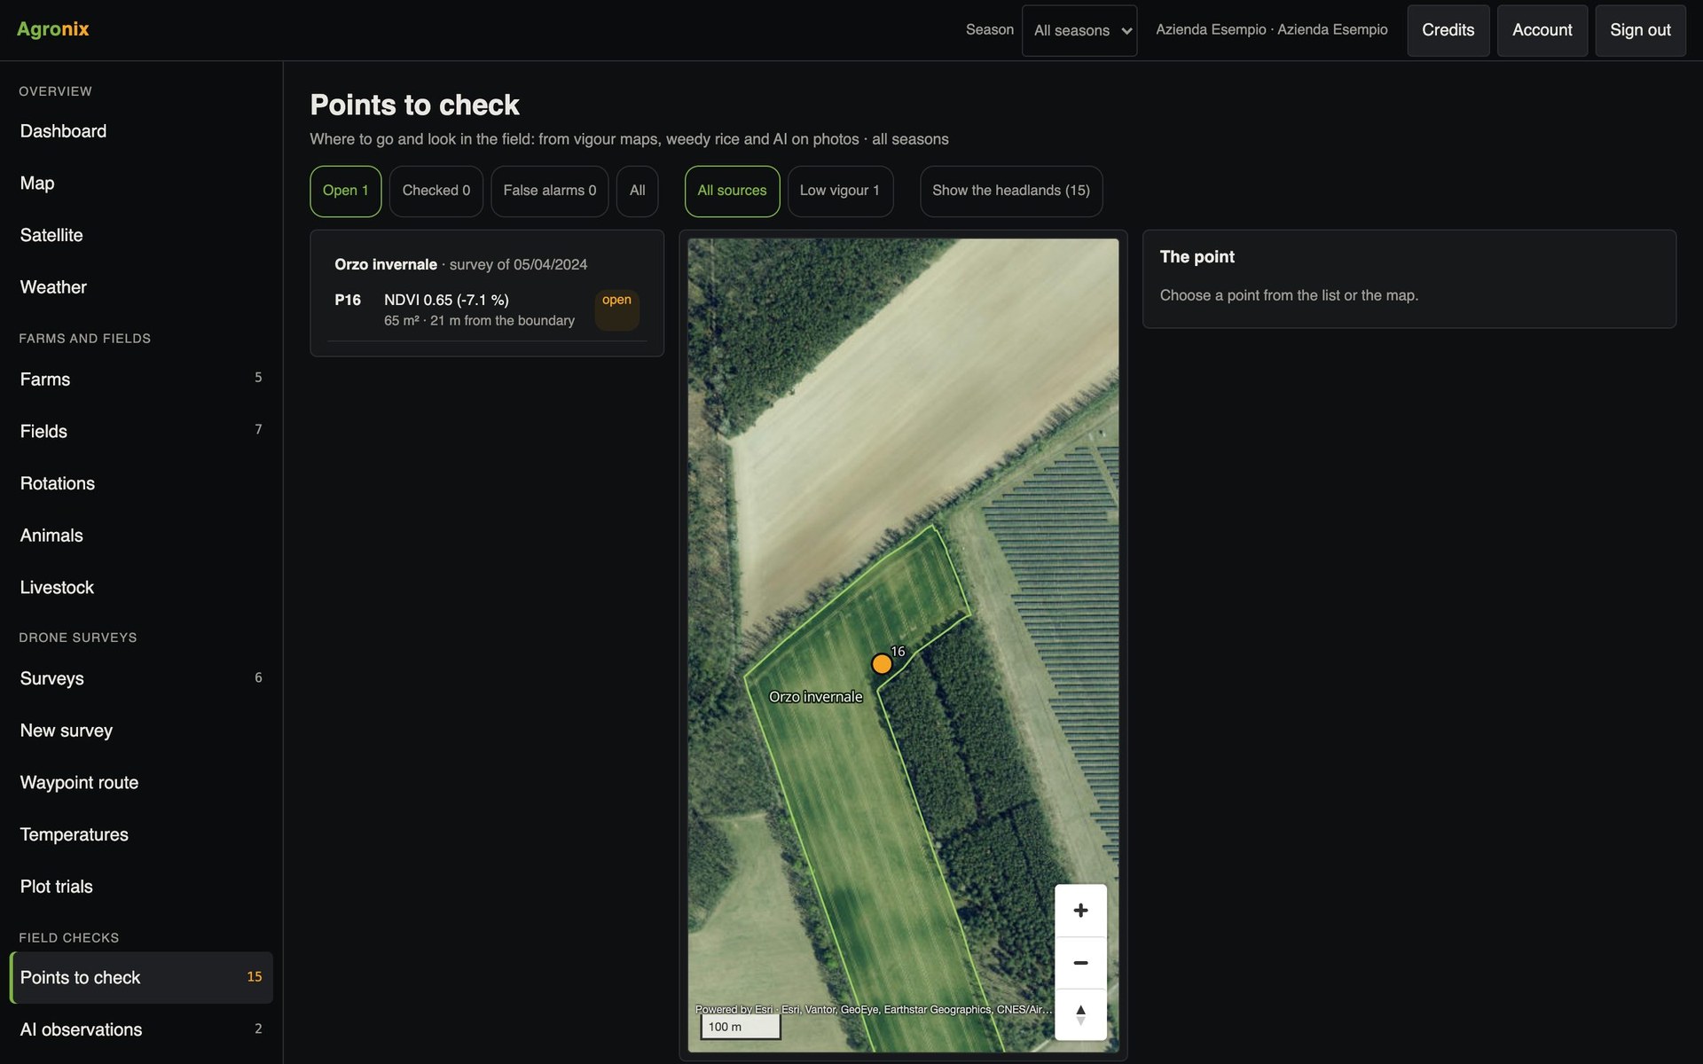The height and width of the screenshot is (1064, 1703).
Task: Go to Rotations
Action: (141, 483)
